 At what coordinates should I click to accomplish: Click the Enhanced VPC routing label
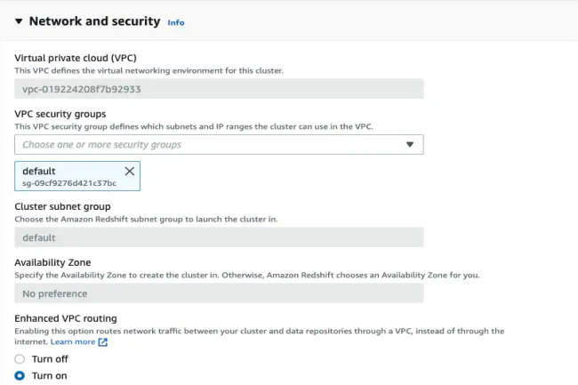tap(66, 318)
